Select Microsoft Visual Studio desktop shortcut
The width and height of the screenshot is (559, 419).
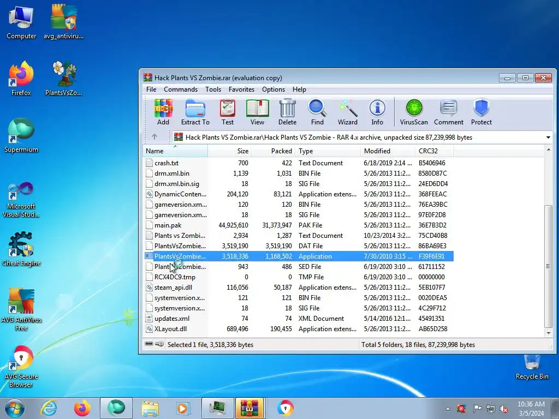tap(21, 200)
